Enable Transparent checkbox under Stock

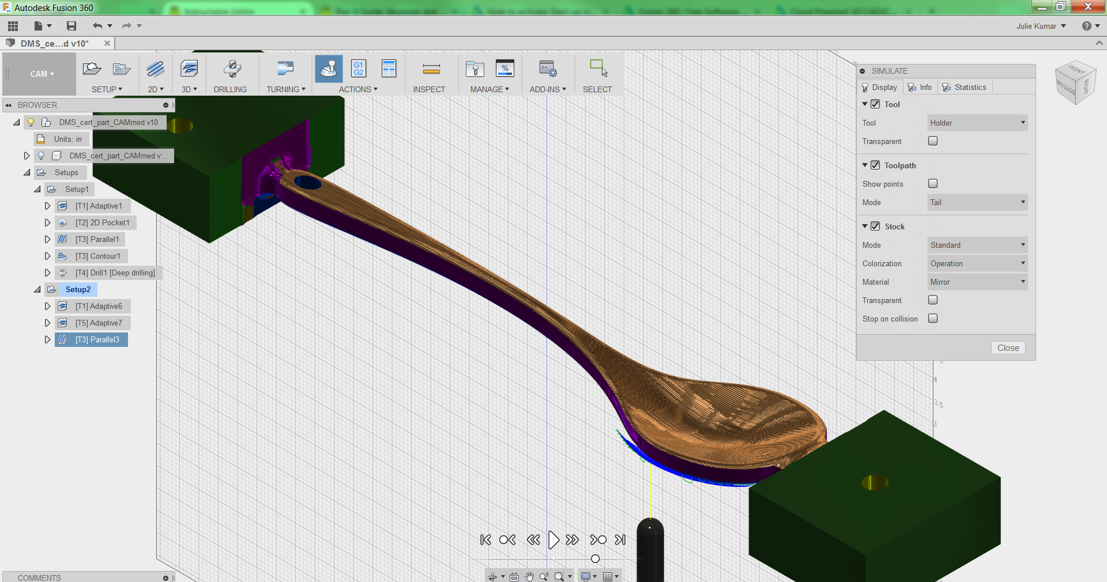(x=933, y=300)
